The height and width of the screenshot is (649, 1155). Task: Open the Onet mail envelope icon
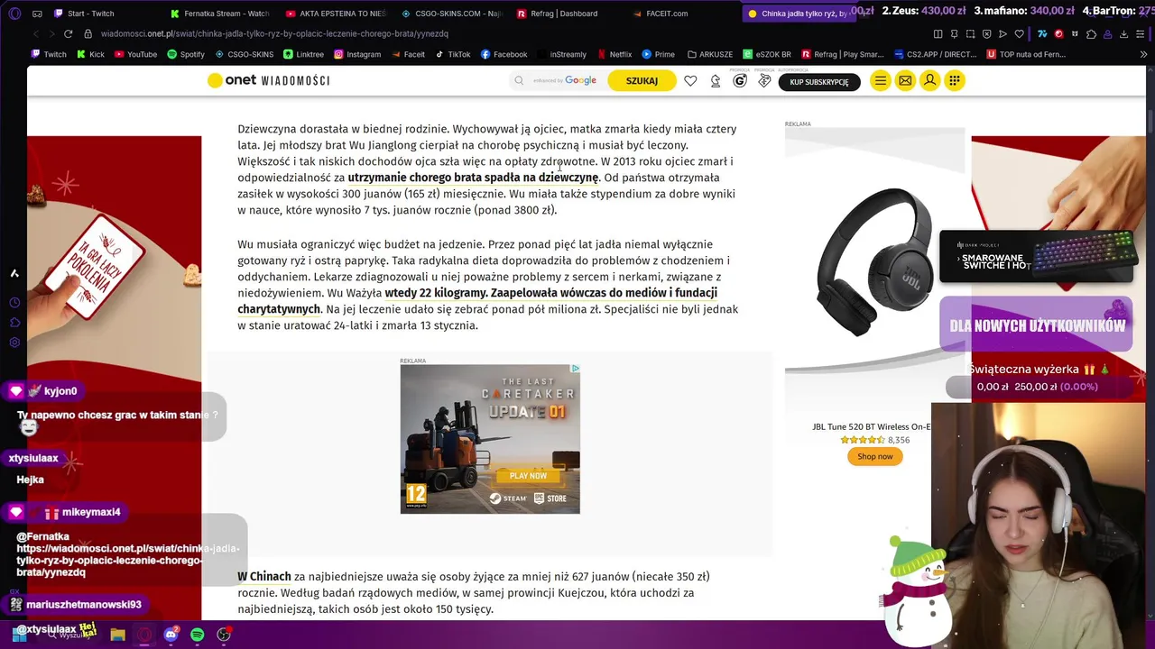pyautogui.click(x=905, y=80)
